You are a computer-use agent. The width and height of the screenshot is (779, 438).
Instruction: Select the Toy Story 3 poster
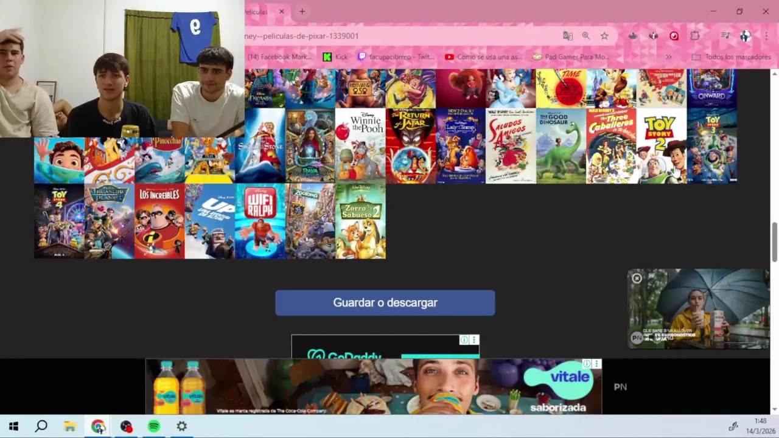pyautogui.click(x=712, y=145)
